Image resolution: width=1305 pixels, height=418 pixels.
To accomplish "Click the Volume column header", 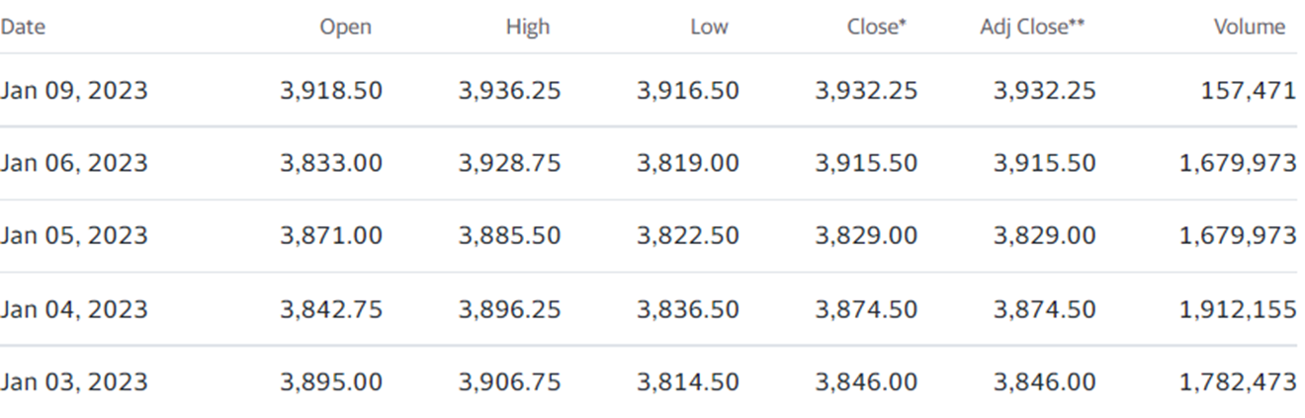I will [x=1250, y=28].
